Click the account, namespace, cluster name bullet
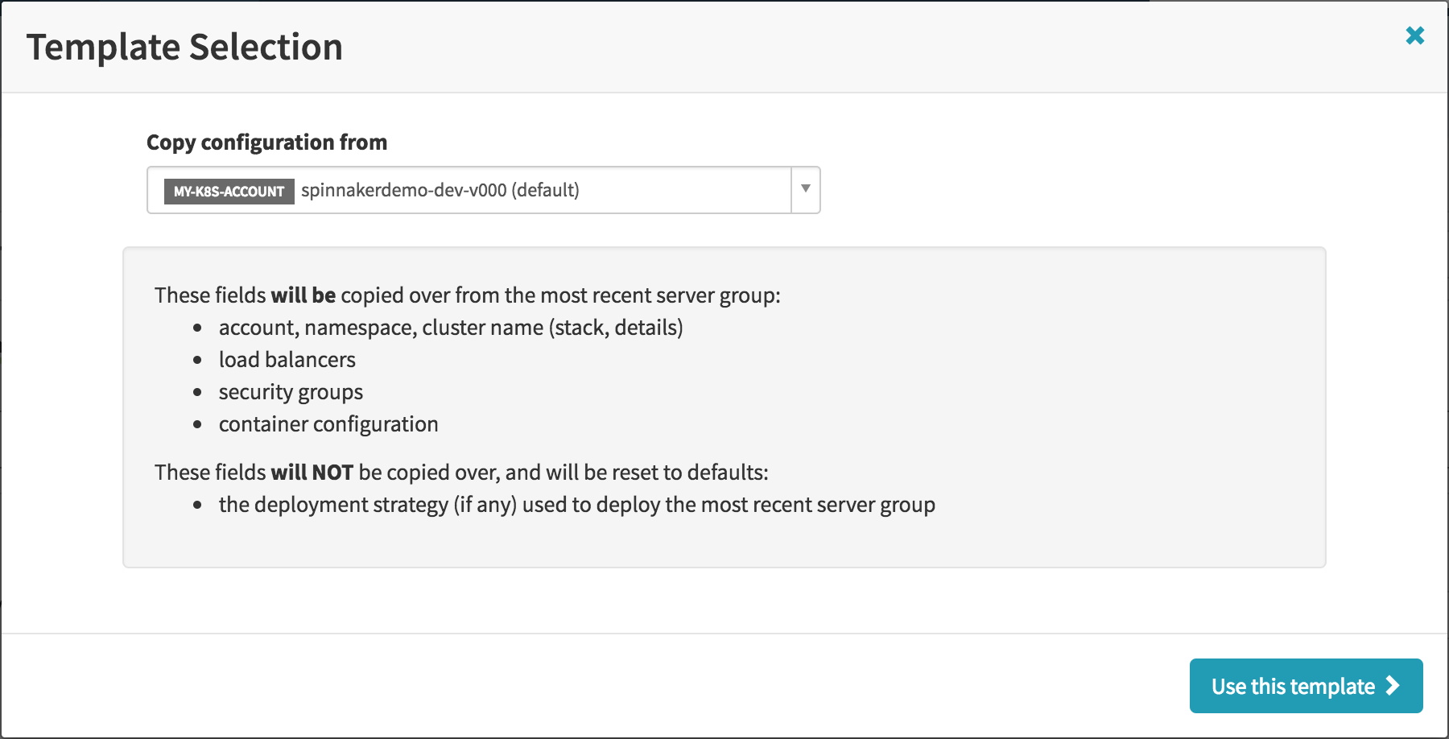Viewport: 1449px width, 739px height. pos(450,328)
